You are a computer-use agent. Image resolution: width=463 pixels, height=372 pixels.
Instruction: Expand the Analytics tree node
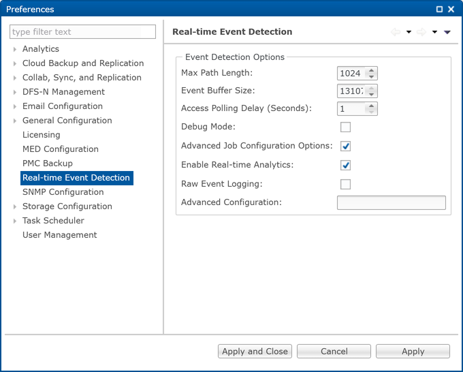15,49
